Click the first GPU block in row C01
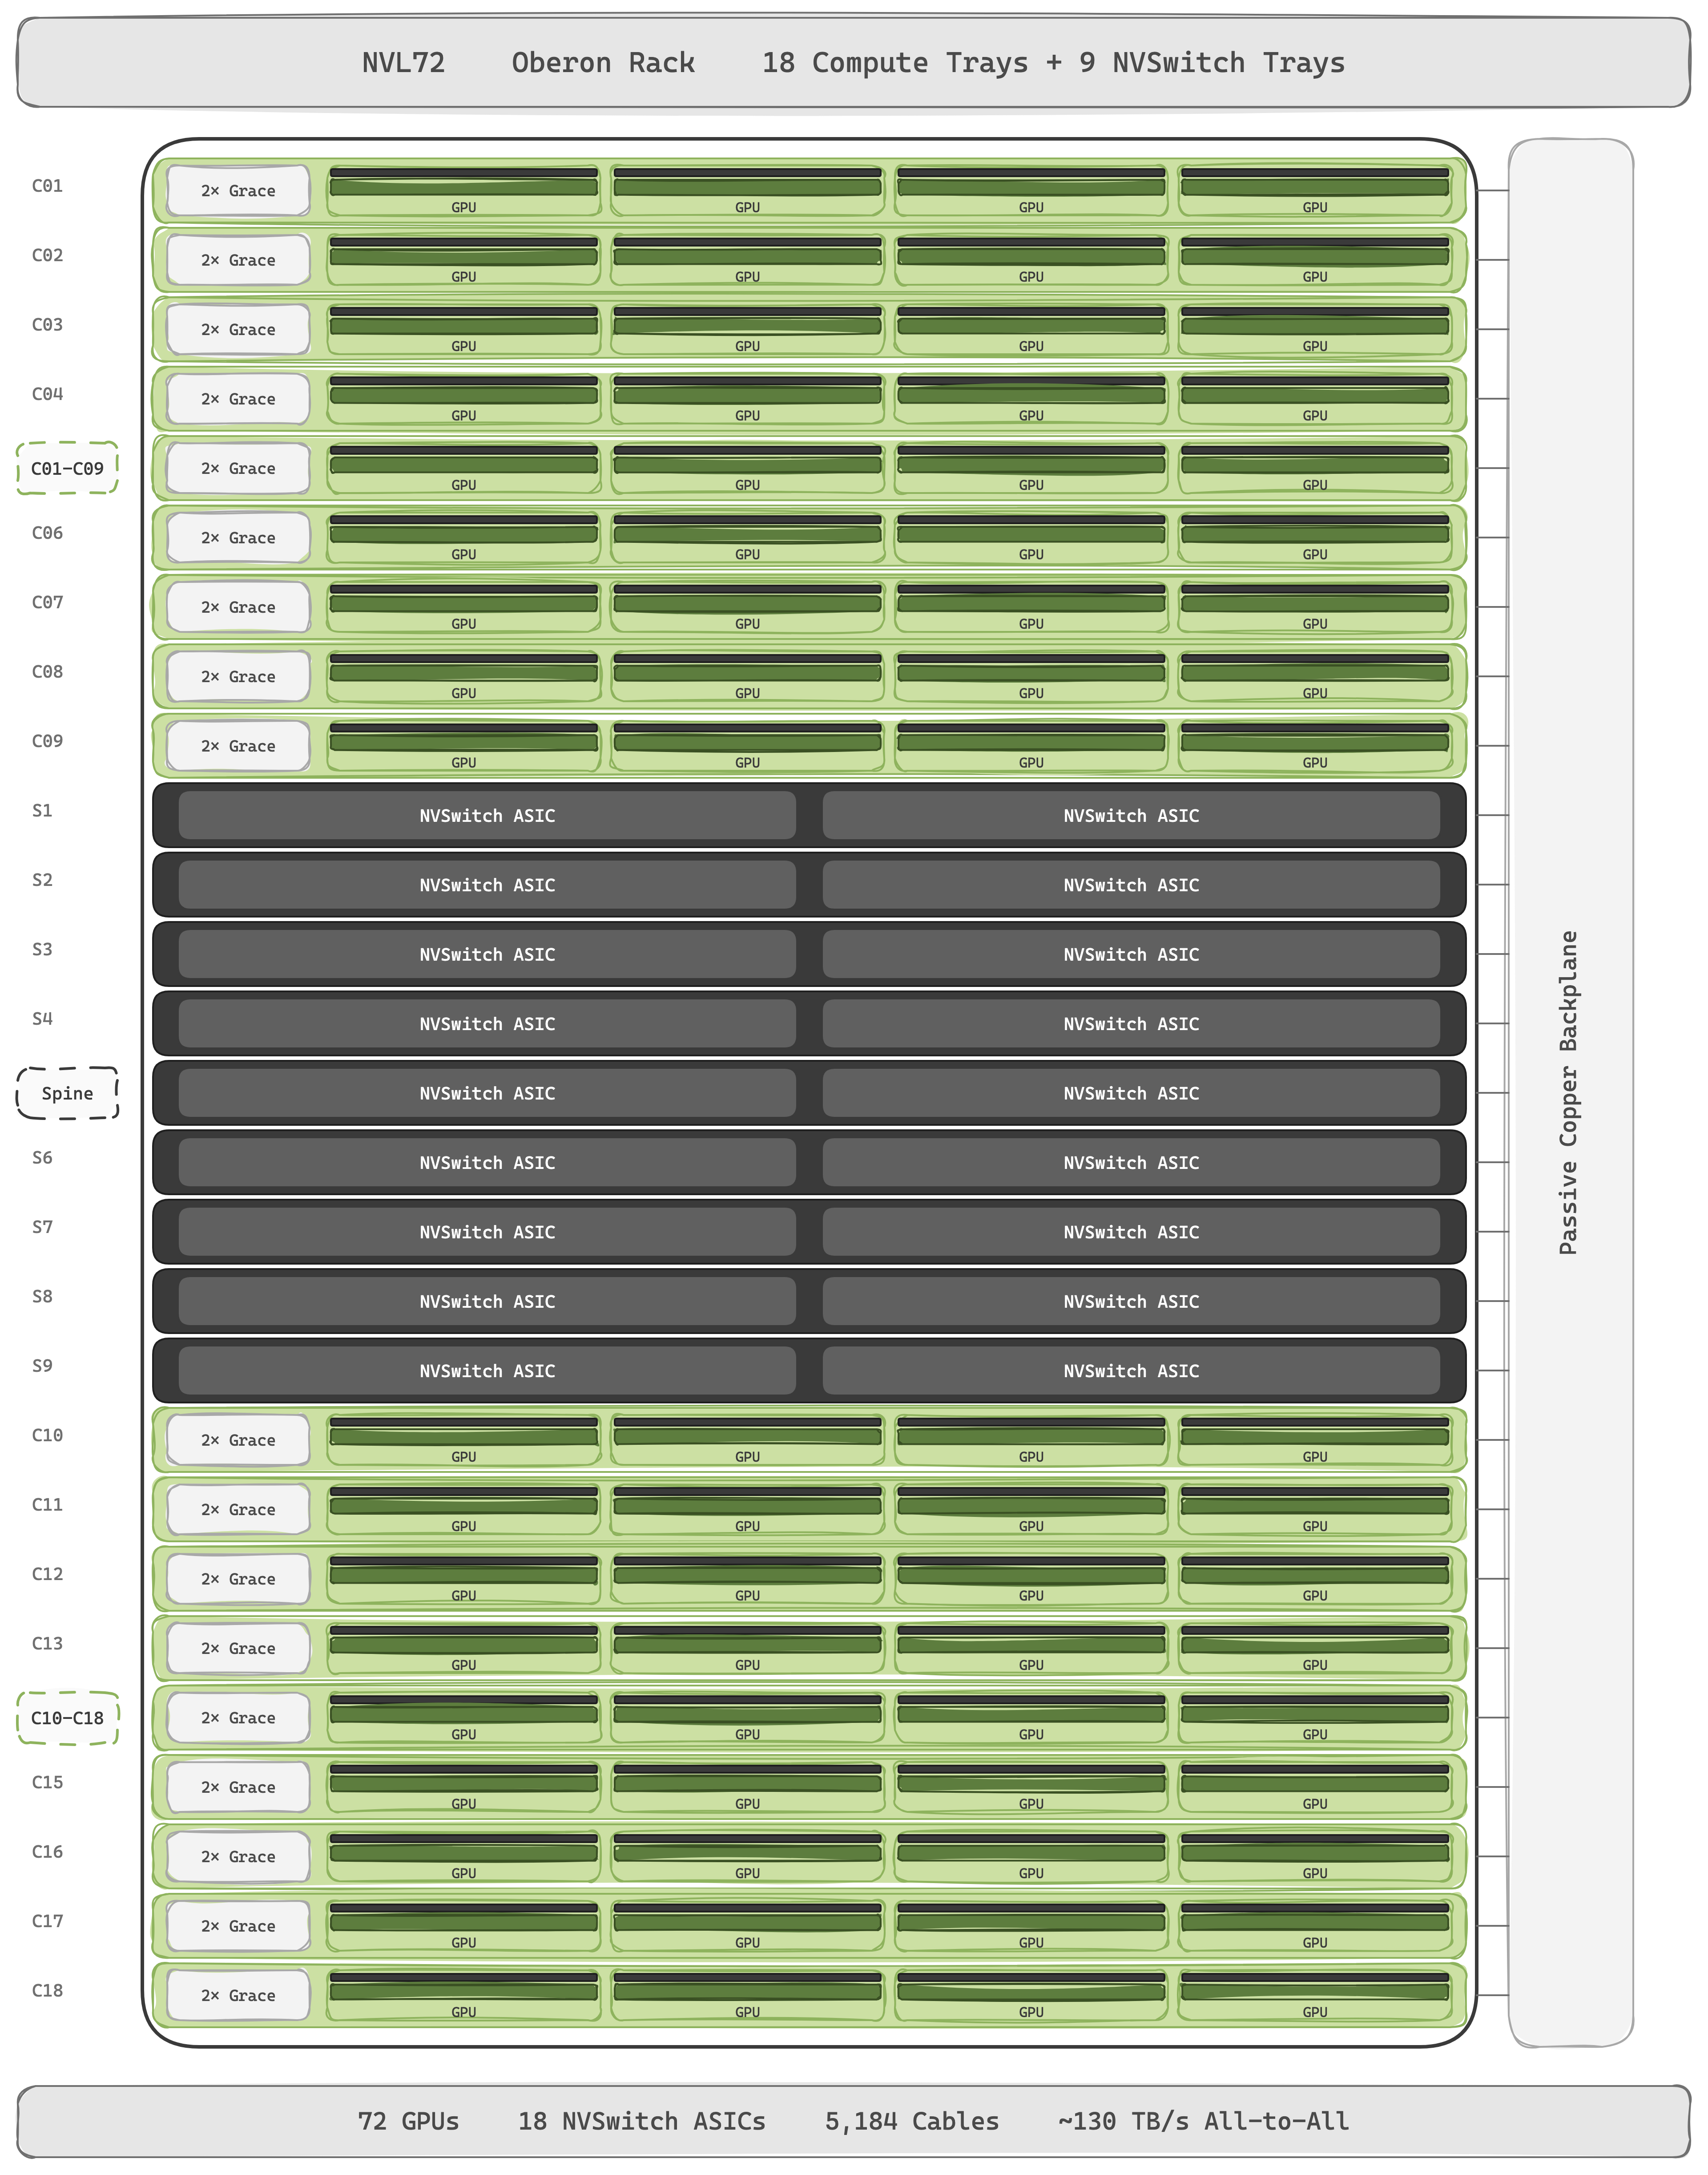 [x=464, y=191]
